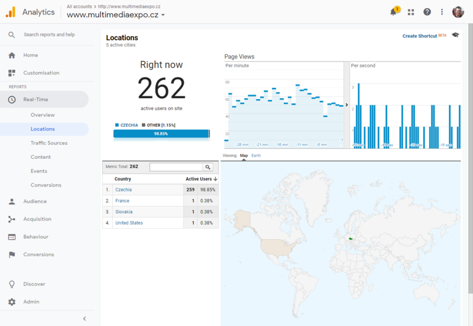473x326 pixels.
Task: Click the United States country link
Action: point(129,223)
